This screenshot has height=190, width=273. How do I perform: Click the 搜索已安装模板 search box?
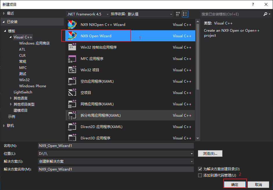[232, 14]
